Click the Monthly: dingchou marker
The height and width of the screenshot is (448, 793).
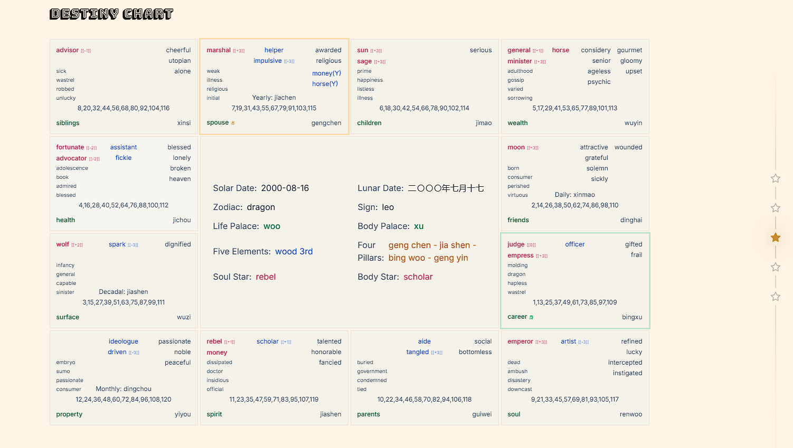pyautogui.click(x=124, y=389)
